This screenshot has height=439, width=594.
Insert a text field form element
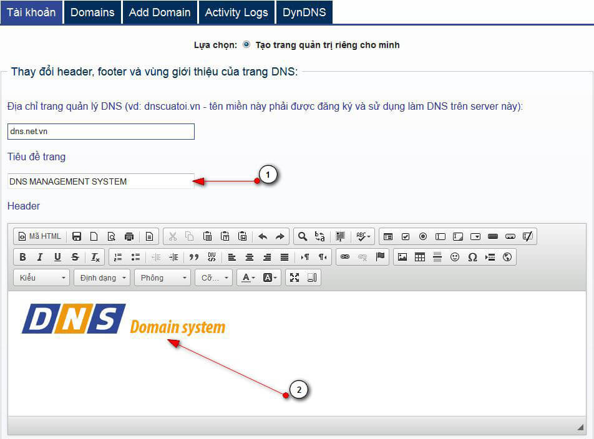click(441, 236)
